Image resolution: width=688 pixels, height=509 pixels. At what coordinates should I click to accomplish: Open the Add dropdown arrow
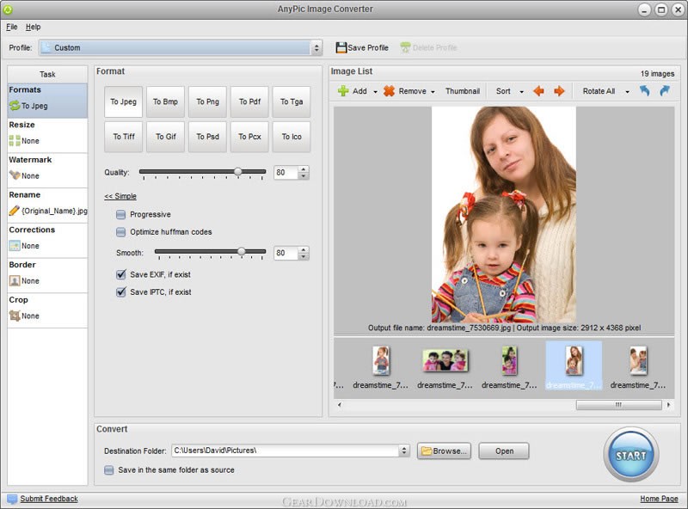[x=375, y=92]
